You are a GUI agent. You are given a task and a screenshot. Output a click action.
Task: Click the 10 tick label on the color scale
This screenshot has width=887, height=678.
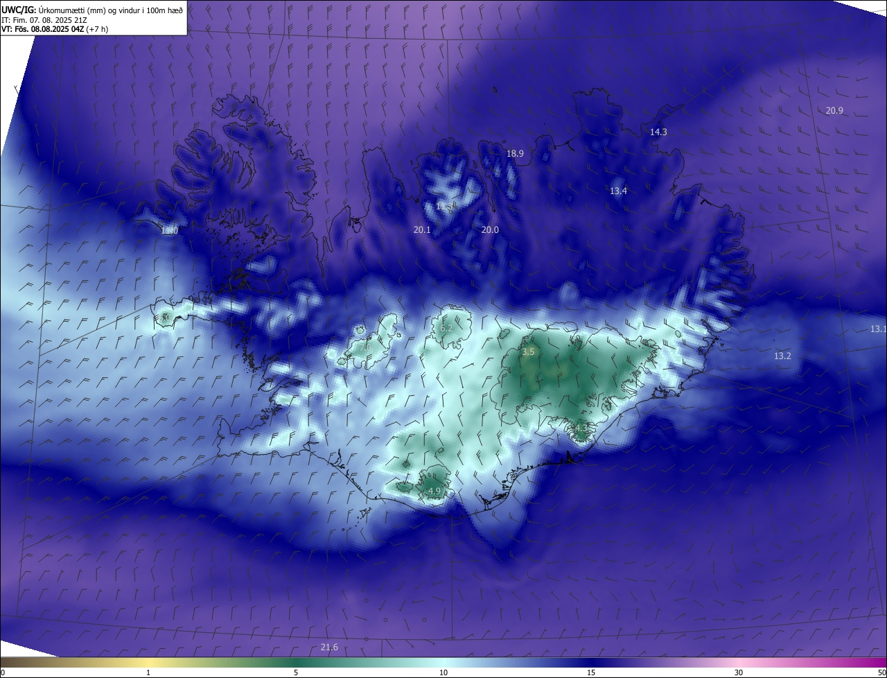point(443,672)
